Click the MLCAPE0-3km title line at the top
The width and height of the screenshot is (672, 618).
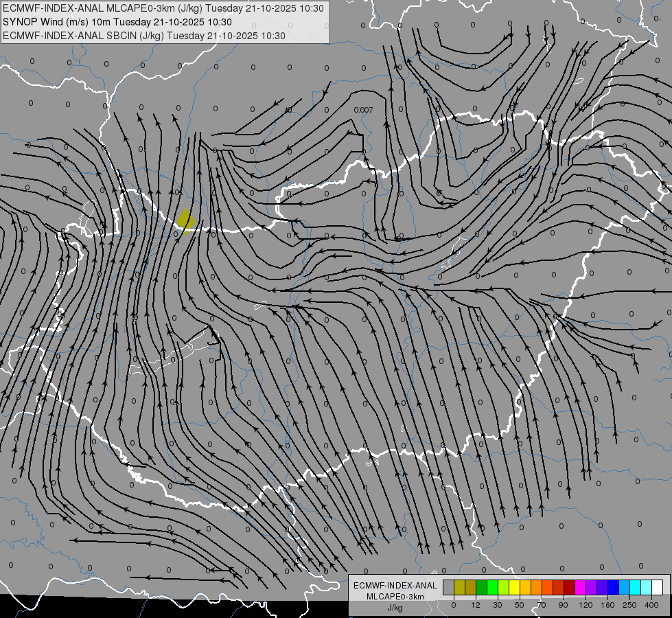pos(163,8)
